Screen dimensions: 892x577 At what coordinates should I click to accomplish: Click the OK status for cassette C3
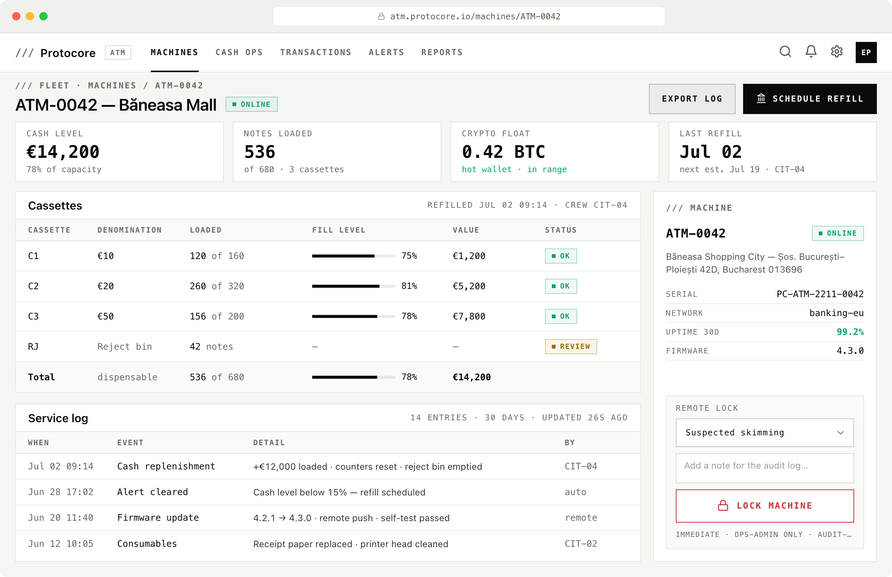561,316
